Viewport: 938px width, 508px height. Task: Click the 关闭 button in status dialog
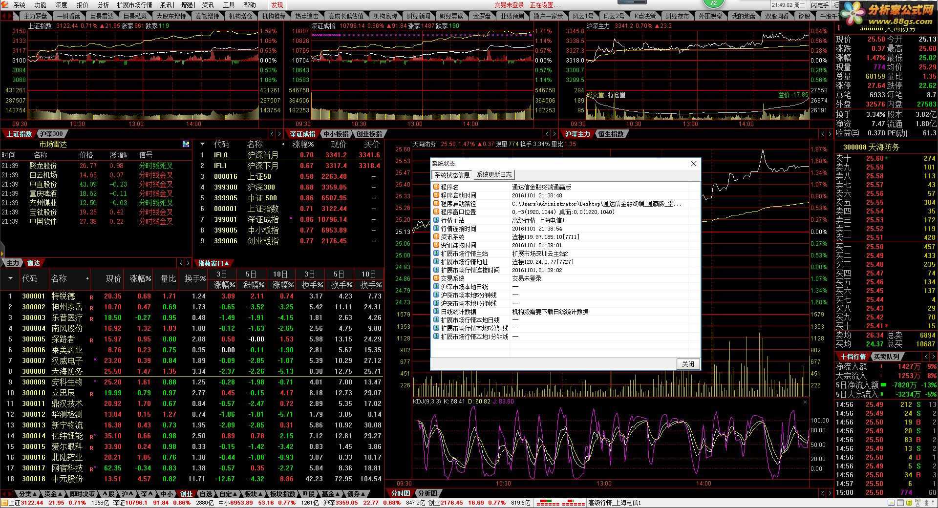coord(688,364)
